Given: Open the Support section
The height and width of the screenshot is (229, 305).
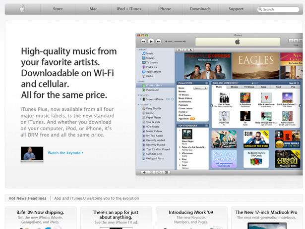Looking at the screenshot, I should click(x=236, y=9).
